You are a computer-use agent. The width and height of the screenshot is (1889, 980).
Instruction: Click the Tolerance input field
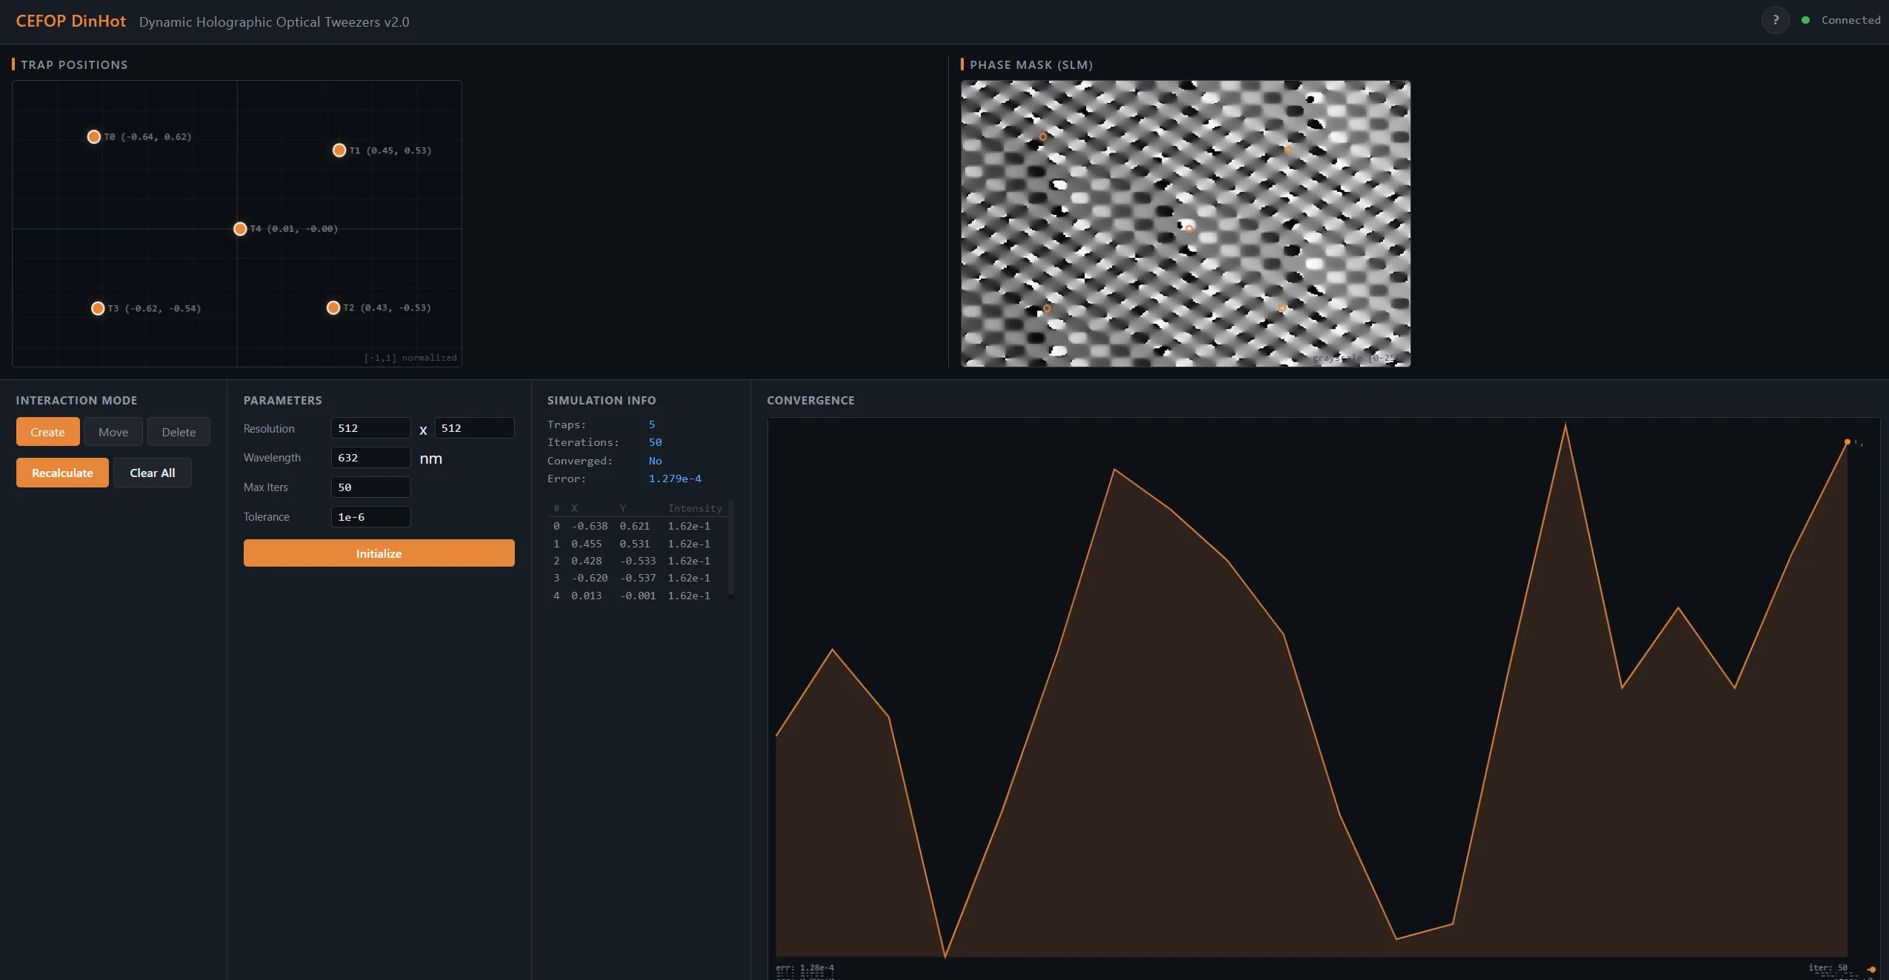pyautogui.click(x=370, y=517)
